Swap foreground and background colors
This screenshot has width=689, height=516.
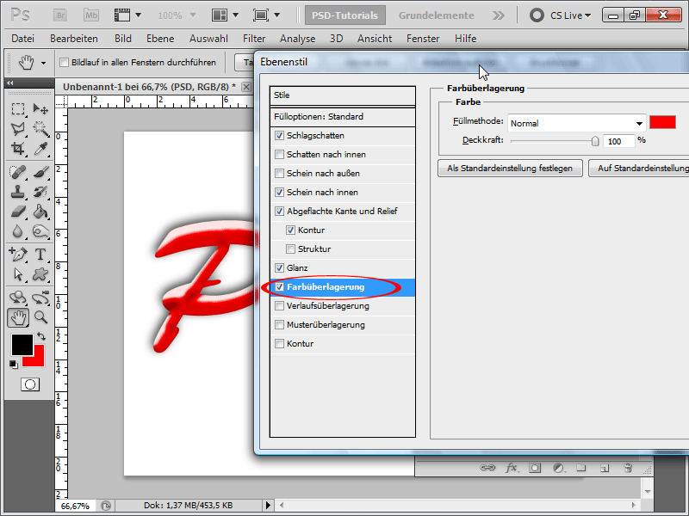(x=41, y=336)
